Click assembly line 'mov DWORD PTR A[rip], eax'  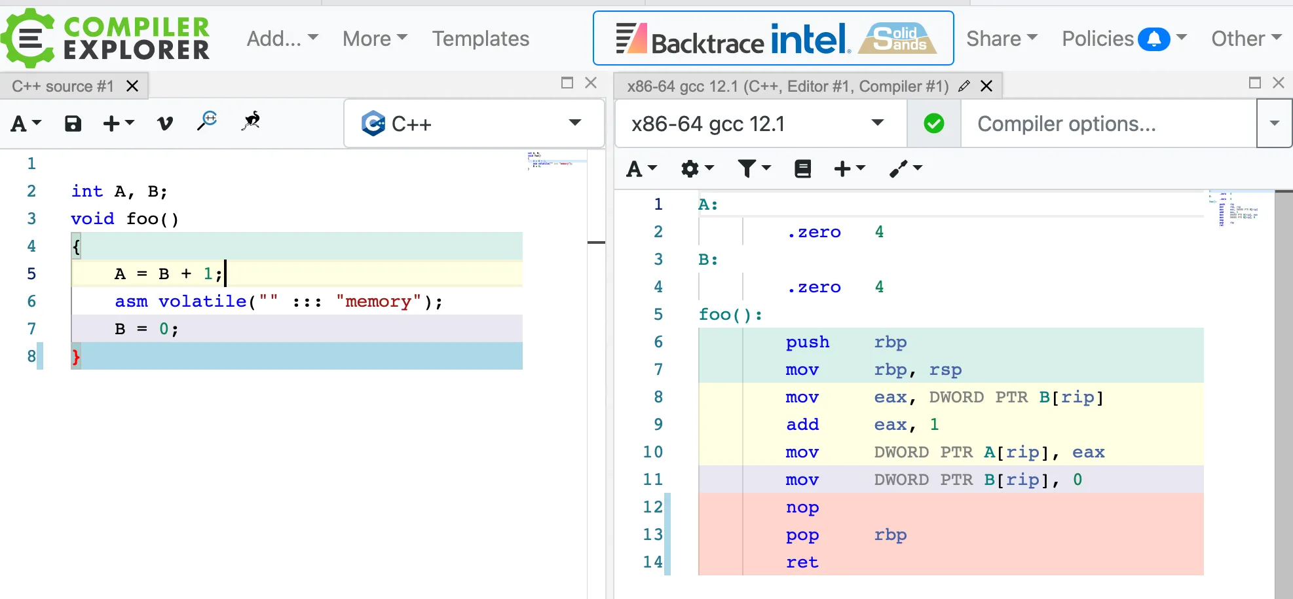pos(945,452)
